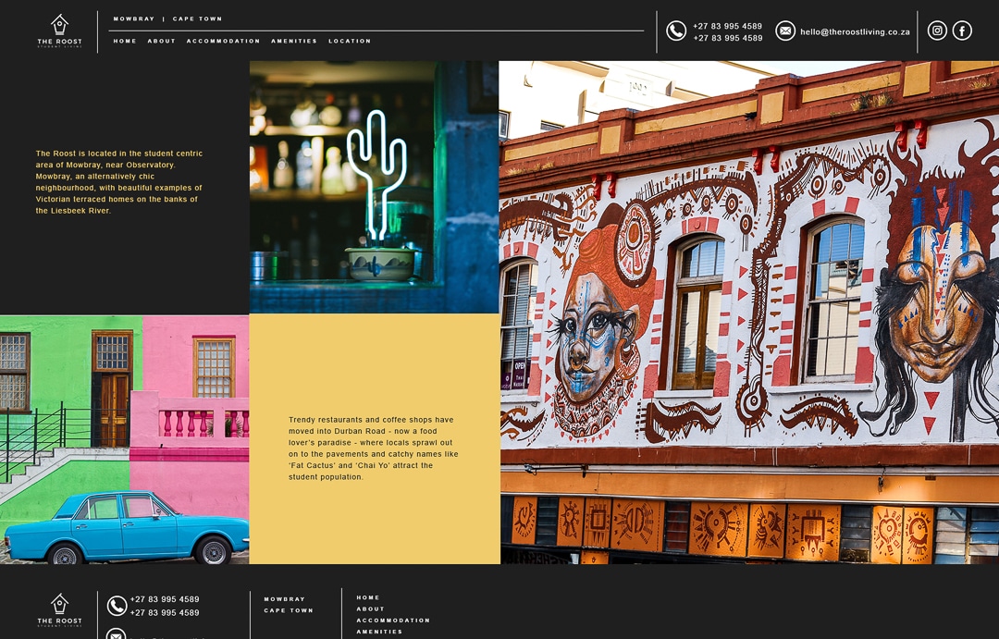Click the blue car colourful houses photo

(x=124, y=439)
